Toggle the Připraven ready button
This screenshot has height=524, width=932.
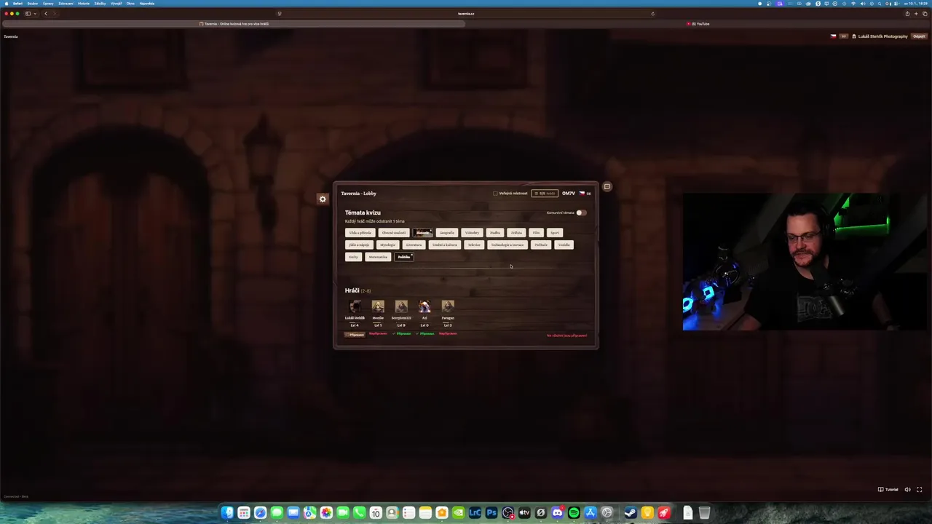[355, 335]
